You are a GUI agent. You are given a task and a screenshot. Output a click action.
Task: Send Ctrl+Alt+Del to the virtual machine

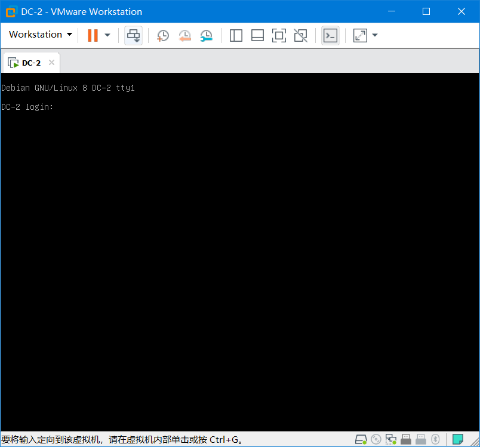134,35
